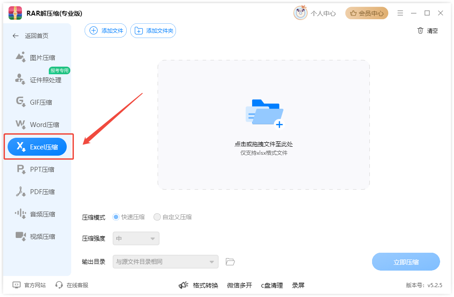Open the hamburger menu icon
The width and height of the screenshot is (454, 297).
(400, 13)
